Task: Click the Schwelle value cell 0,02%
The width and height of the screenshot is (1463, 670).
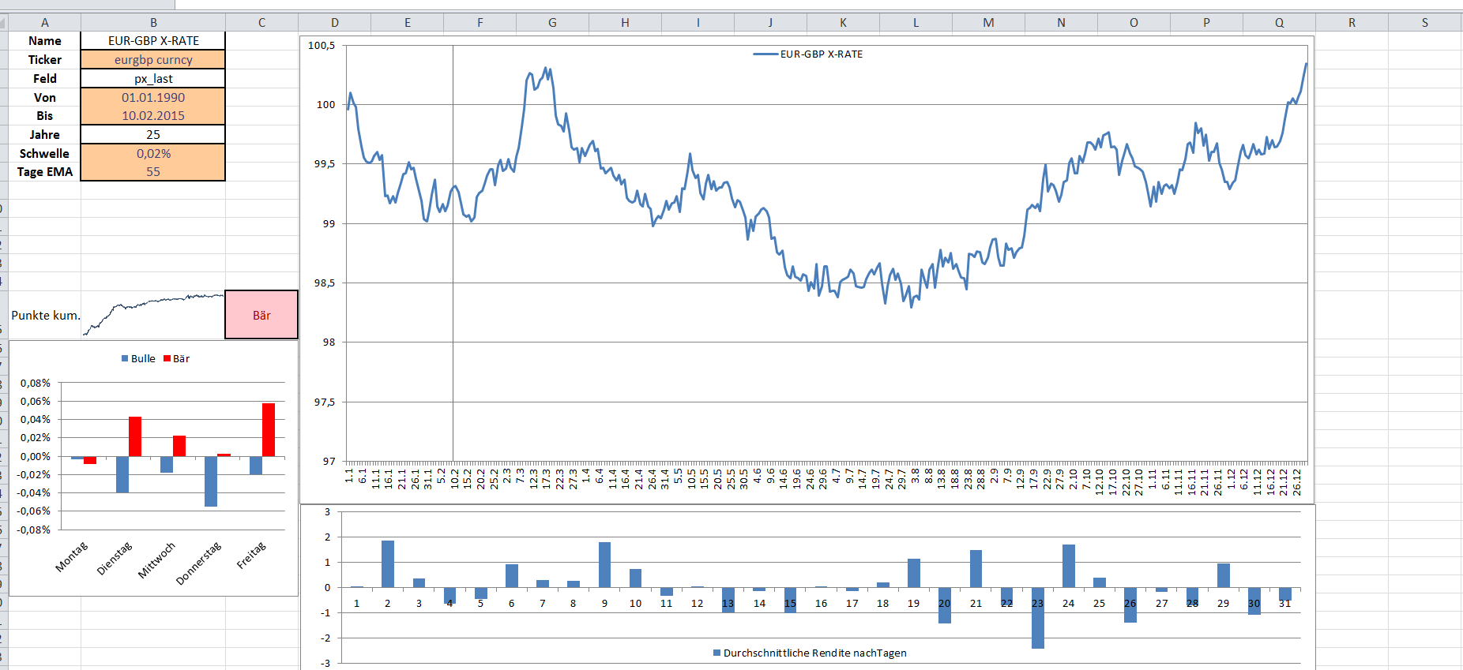Action: point(153,153)
